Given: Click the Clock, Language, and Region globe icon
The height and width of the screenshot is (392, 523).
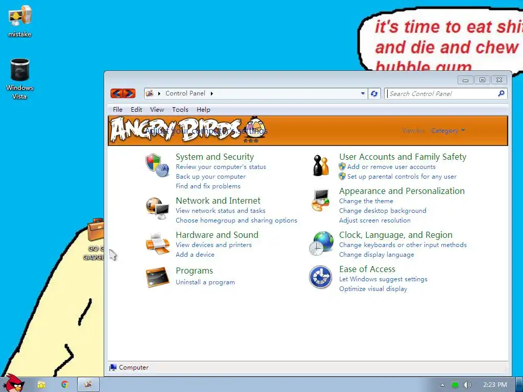Looking at the screenshot, I should click(x=321, y=243).
